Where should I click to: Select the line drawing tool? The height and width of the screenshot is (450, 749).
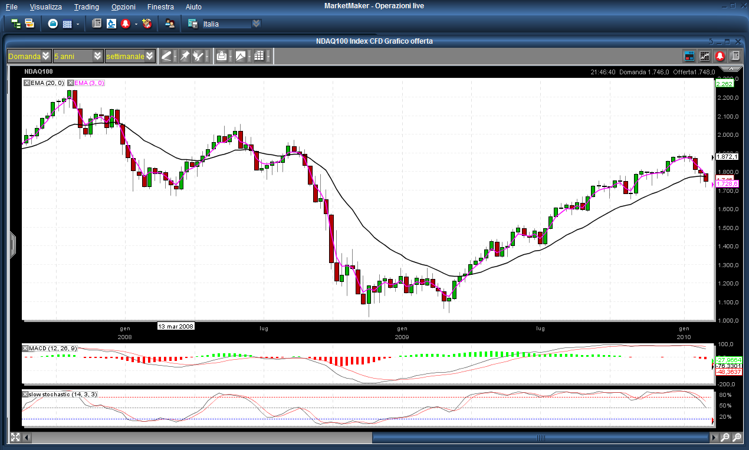(167, 56)
